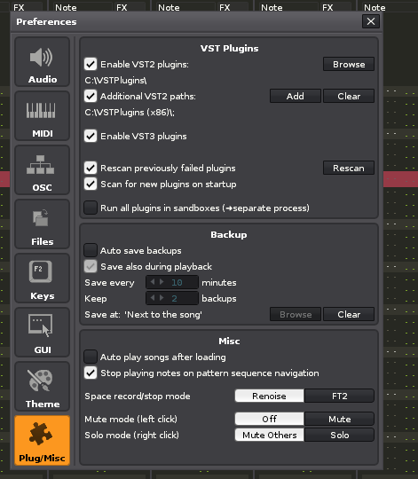Open GUI preferences cursor window icon

pos(40,326)
